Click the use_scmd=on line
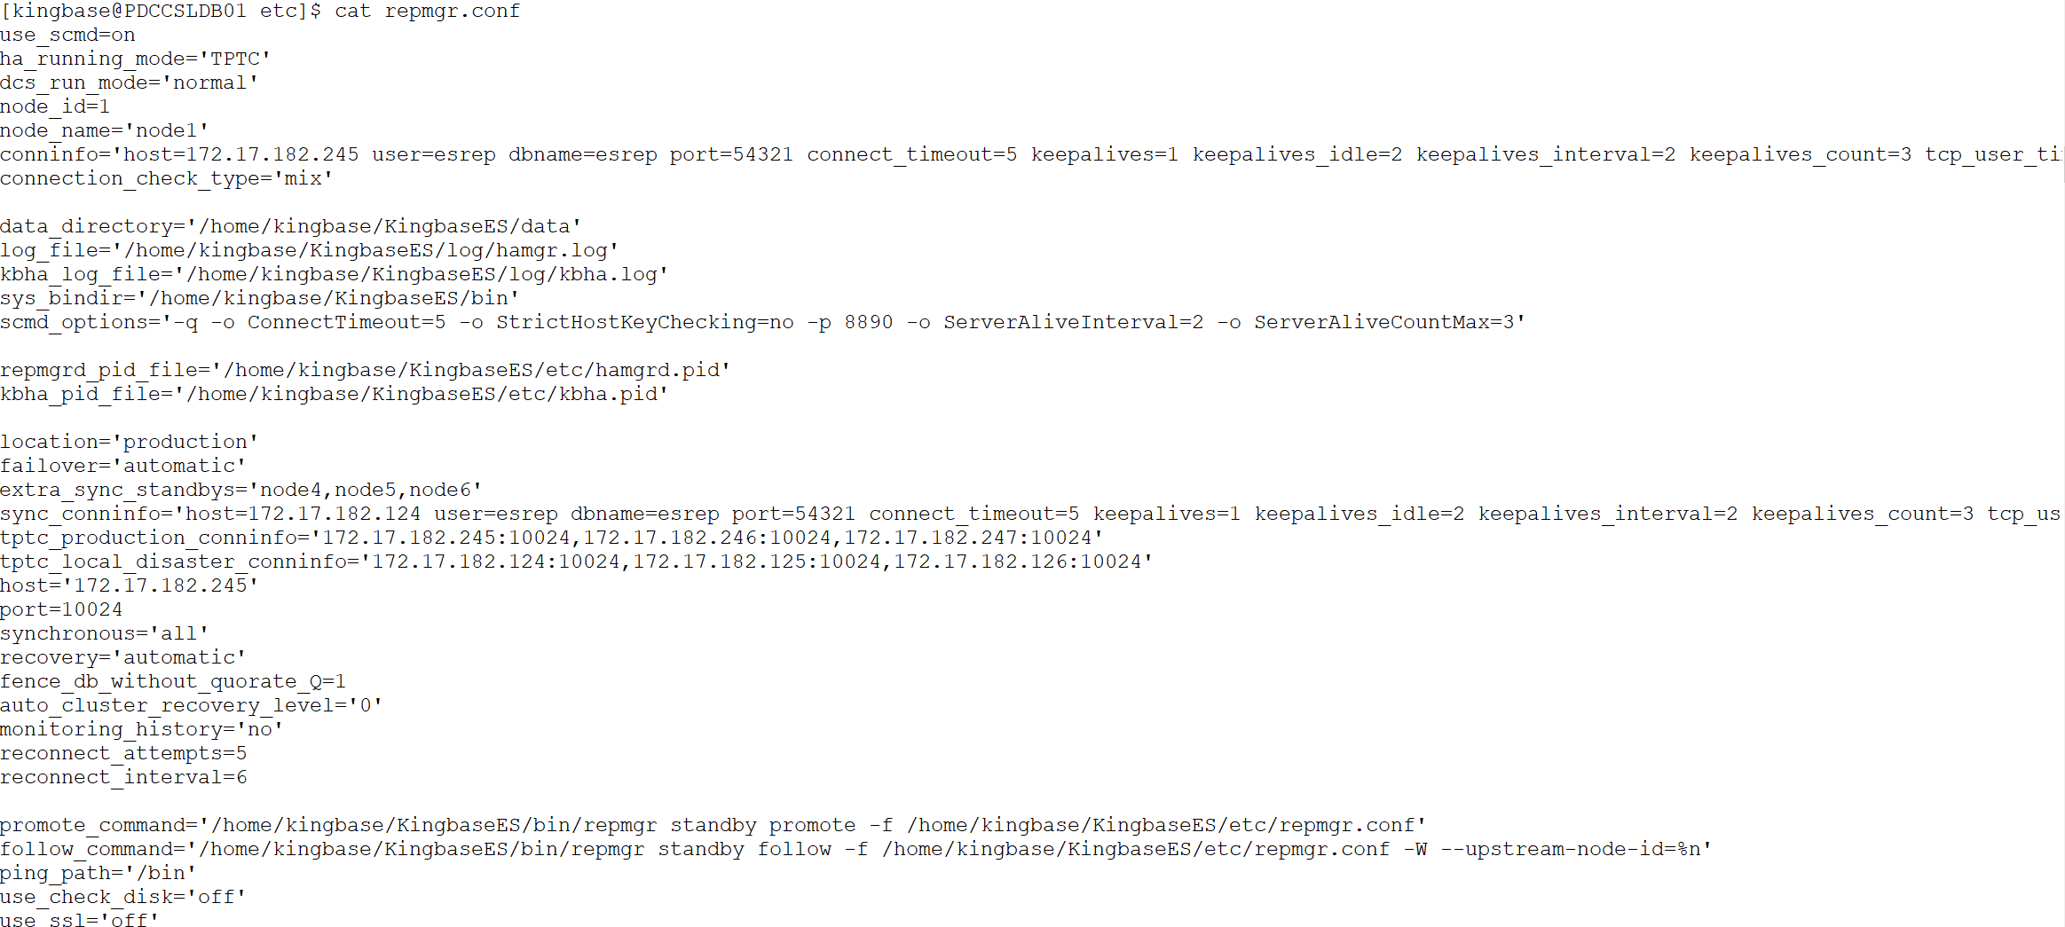2065x927 pixels. (x=67, y=35)
